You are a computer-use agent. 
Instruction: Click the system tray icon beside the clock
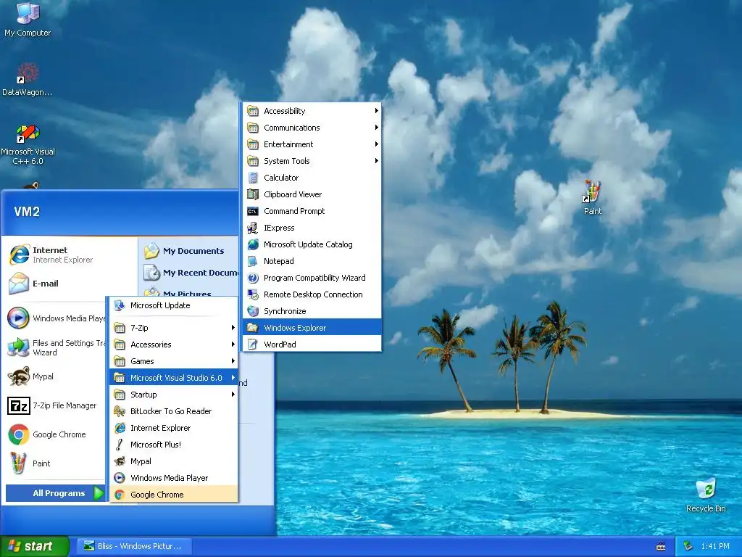pyautogui.click(x=688, y=546)
